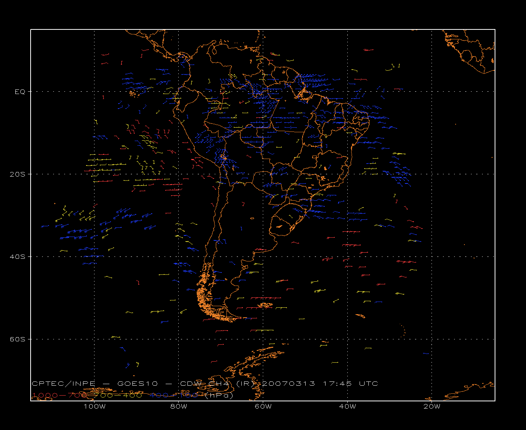
Task: Click the blue 400-100 legend entry
Action: [x=174, y=395]
